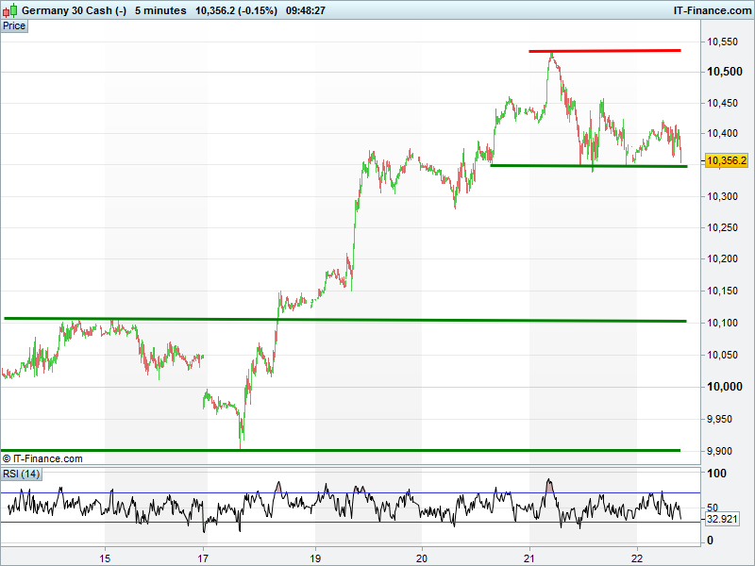
Task: Open the RSI (14) indicator label
Action: [21, 474]
